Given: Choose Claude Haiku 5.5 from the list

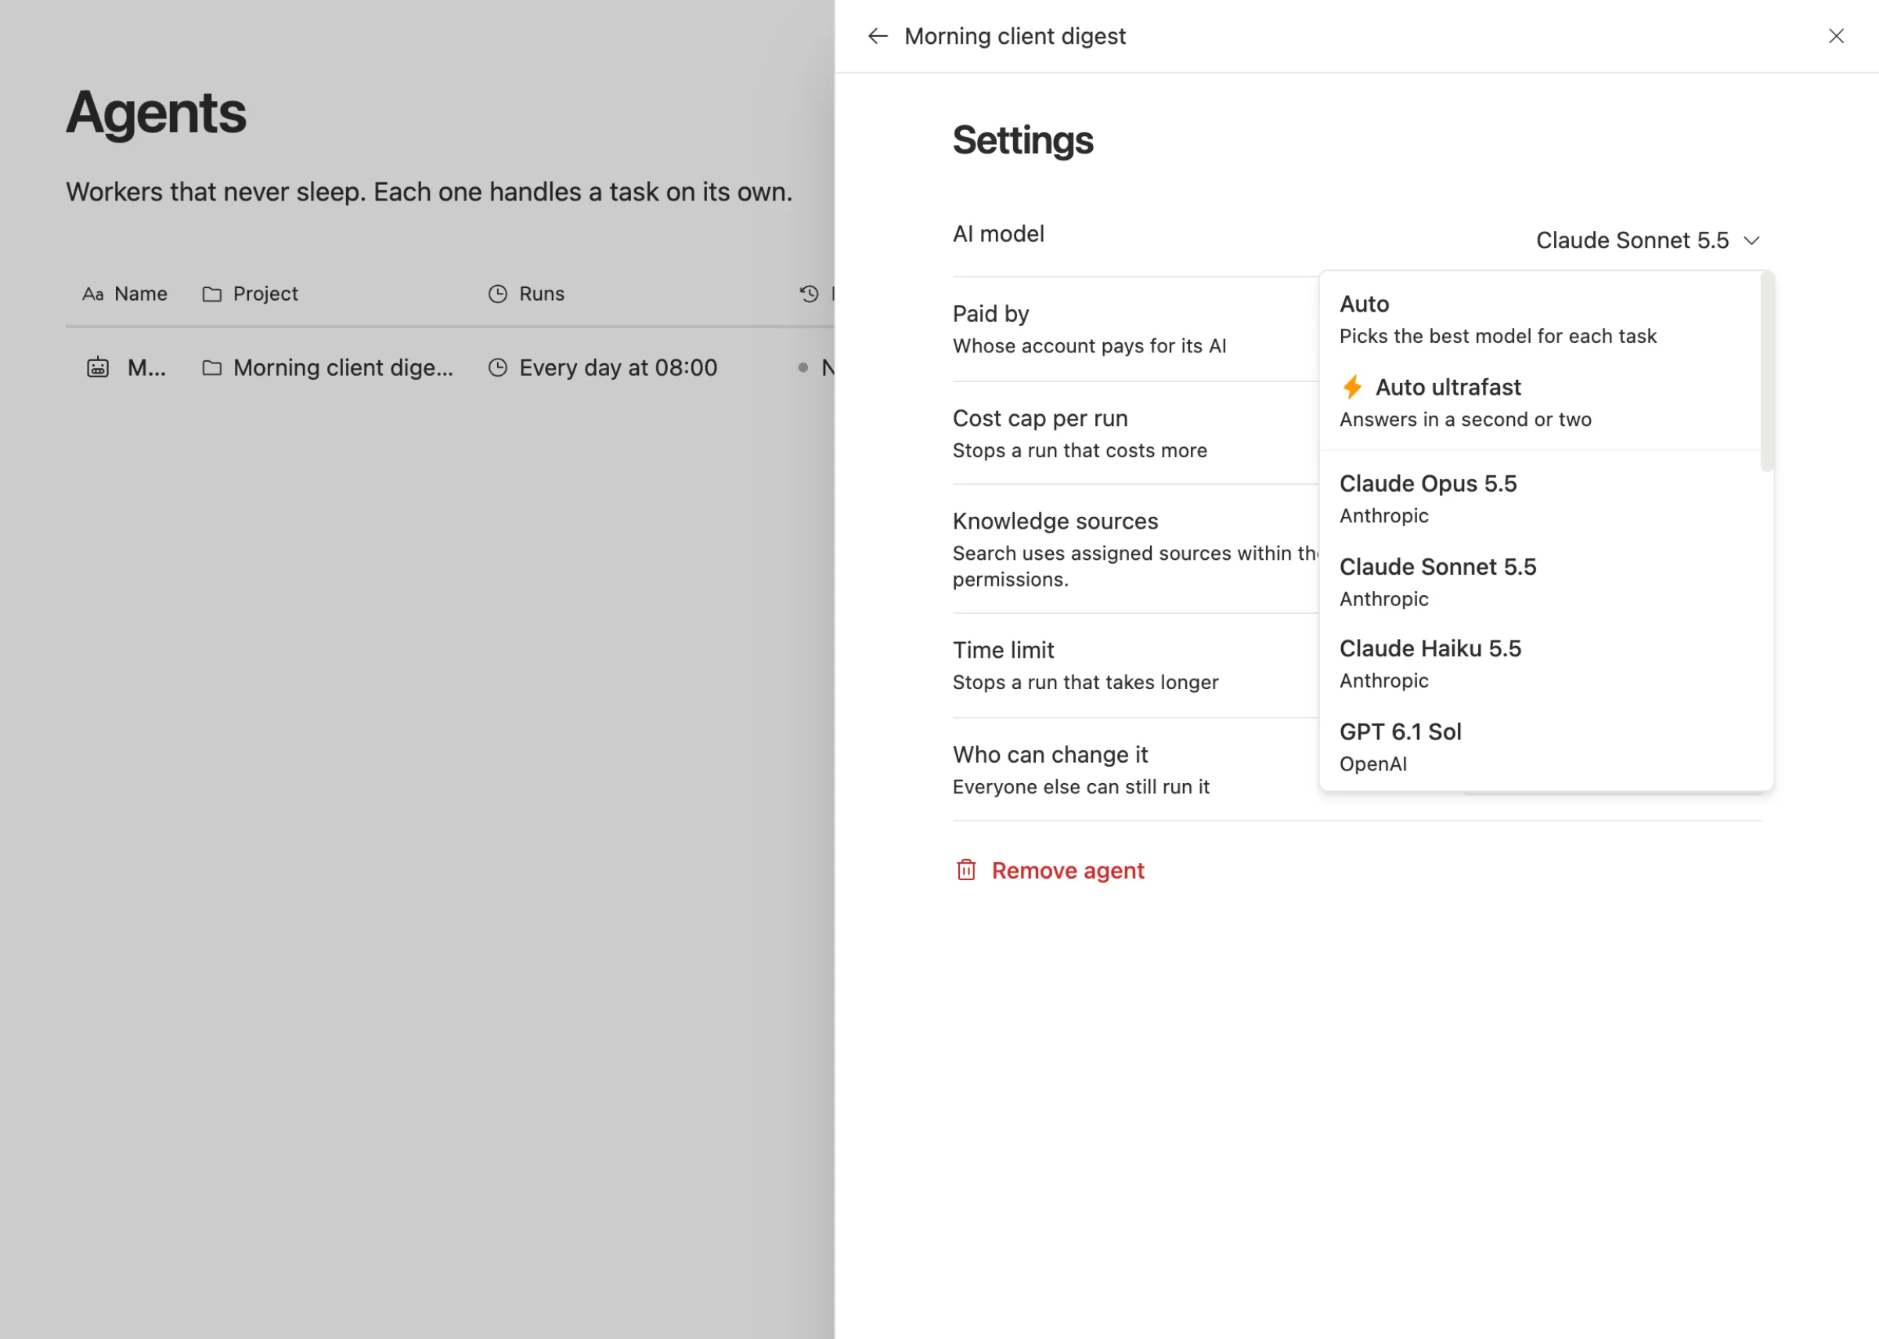Looking at the screenshot, I should [x=1539, y=664].
